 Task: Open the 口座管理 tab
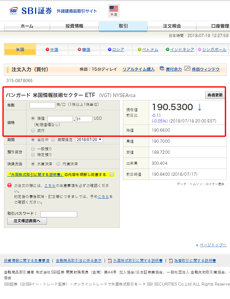pos(213,26)
